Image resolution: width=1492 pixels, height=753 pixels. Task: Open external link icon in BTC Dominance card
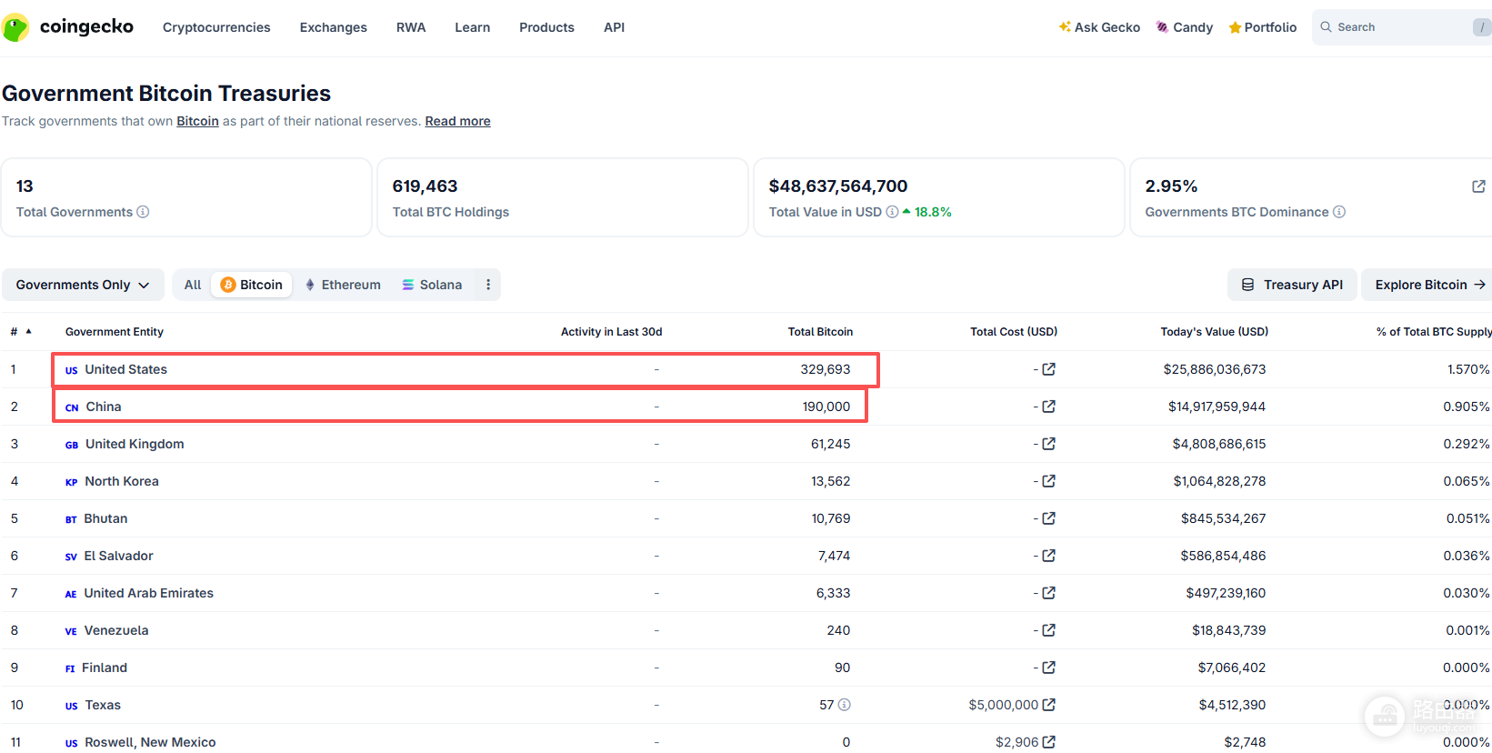1478,186
